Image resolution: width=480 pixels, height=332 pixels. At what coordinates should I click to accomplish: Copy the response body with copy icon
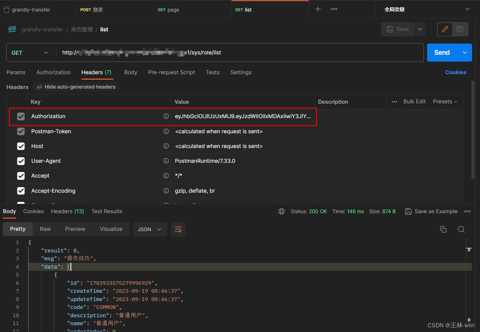click(443, 229)
